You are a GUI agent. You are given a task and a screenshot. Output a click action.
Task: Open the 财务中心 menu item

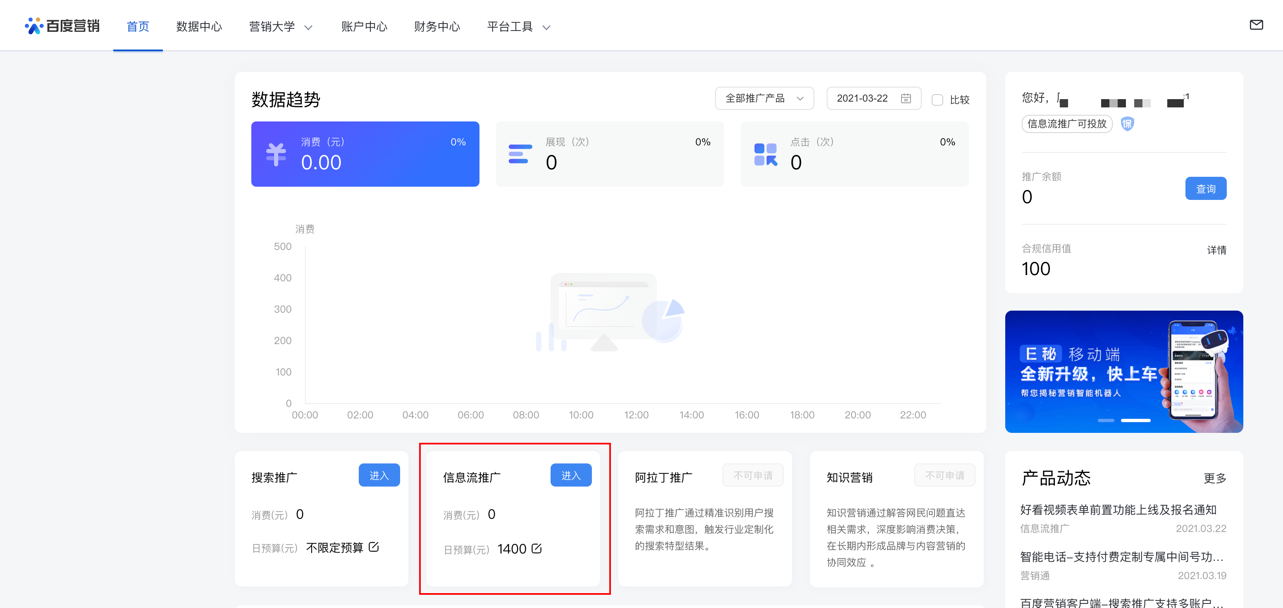point(437,26)
